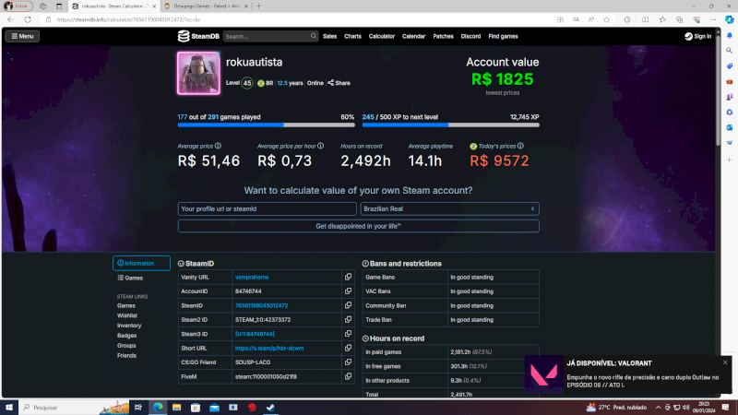The height and width of the screenshot is (415, 738).
Task: Open the 76561198045012472 SteamID link
Action: (x=261, y=305)
